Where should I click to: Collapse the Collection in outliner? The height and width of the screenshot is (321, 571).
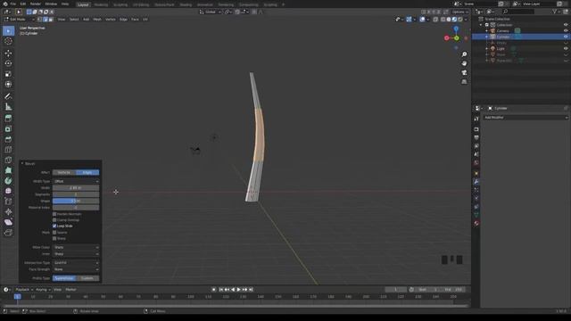click(481, 25)
